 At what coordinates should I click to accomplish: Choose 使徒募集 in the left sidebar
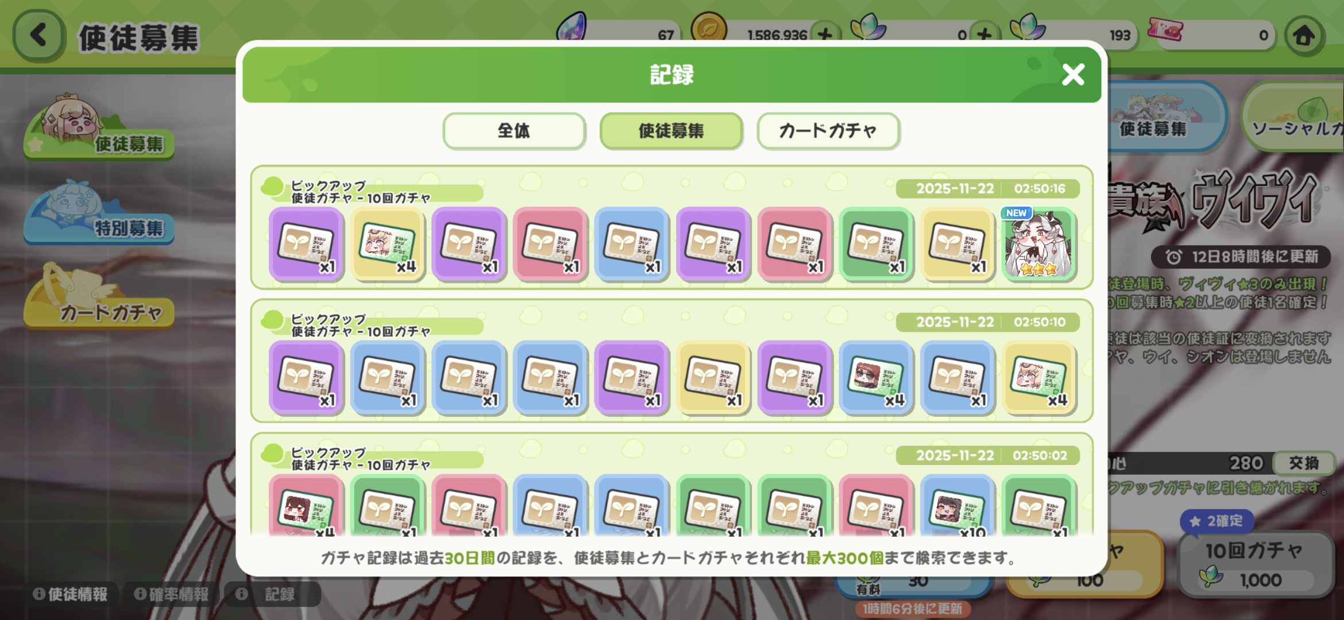(x=99, y=127)
